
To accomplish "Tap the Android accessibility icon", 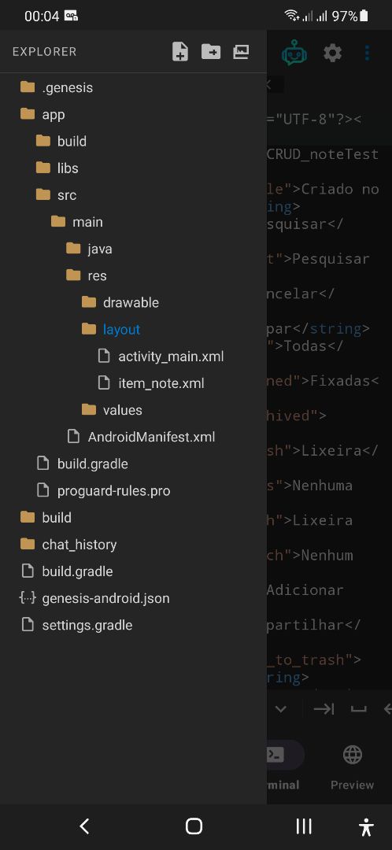I will 367,826.
